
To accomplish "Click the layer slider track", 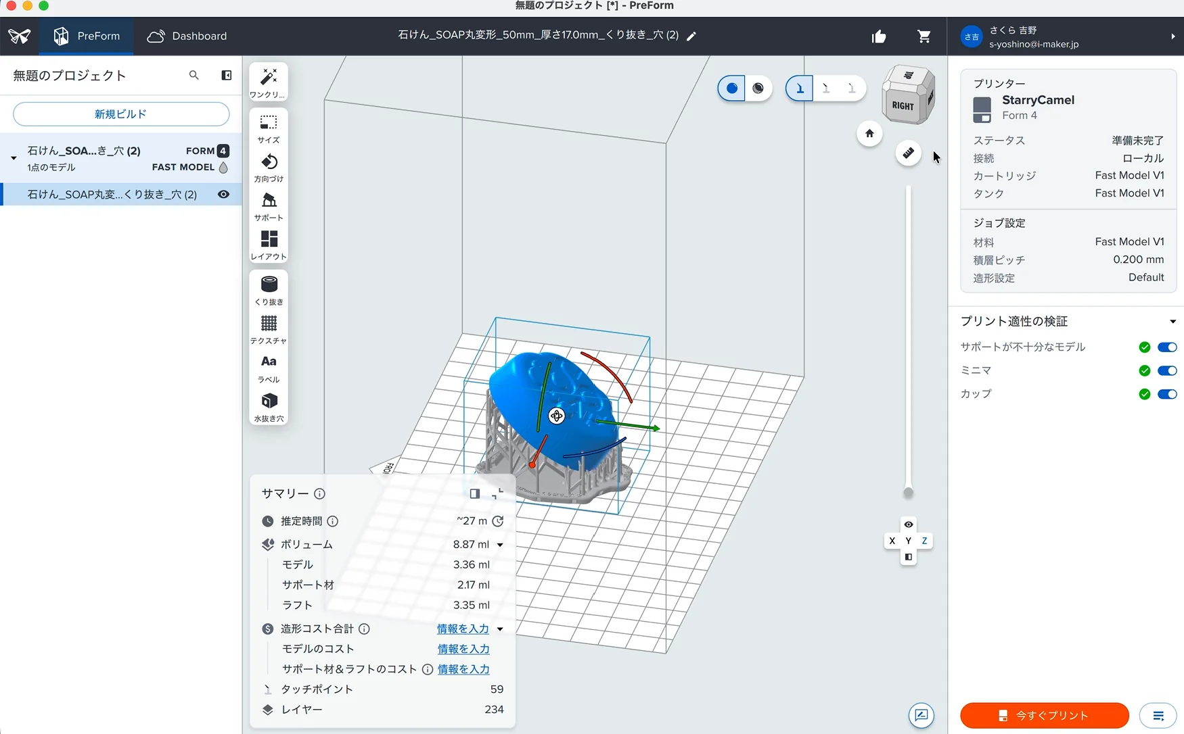I will [x=908, y=338].
